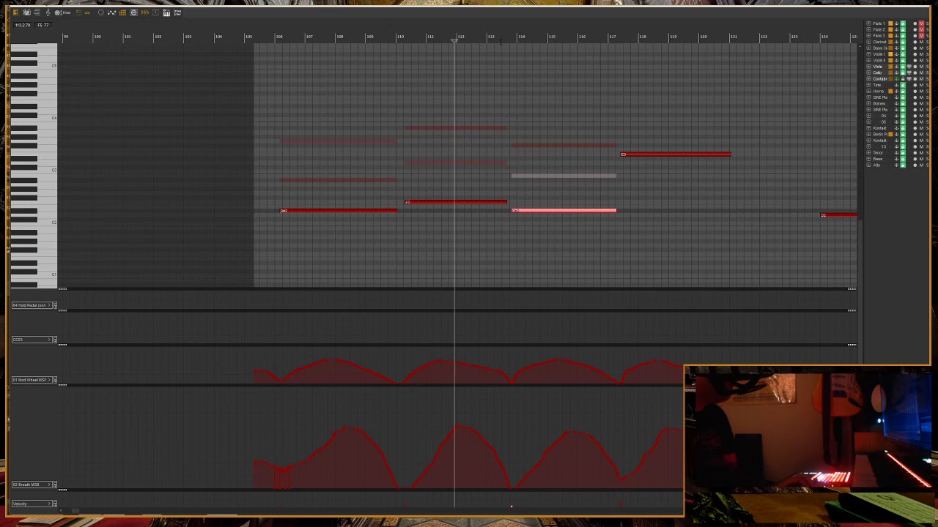Click the connected nodes curve tool icon

point(111,12)
